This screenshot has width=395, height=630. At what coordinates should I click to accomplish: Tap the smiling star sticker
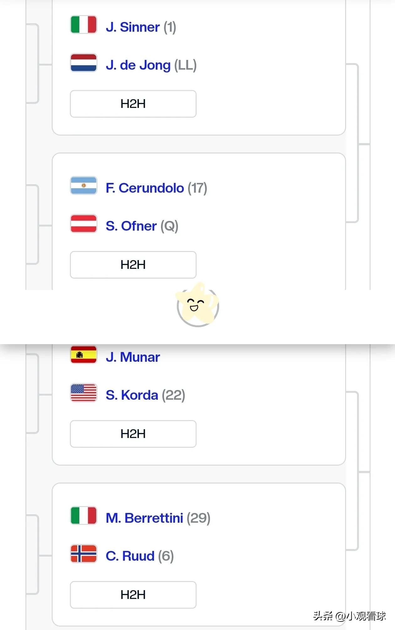[x=197, y=304]
